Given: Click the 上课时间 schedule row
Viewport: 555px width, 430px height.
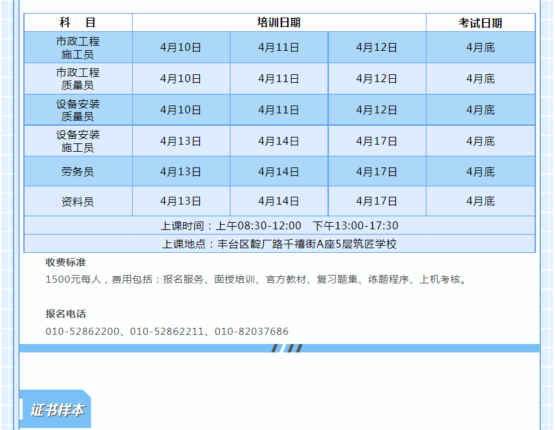Looking at the screenshot, I should click(279, 225).
